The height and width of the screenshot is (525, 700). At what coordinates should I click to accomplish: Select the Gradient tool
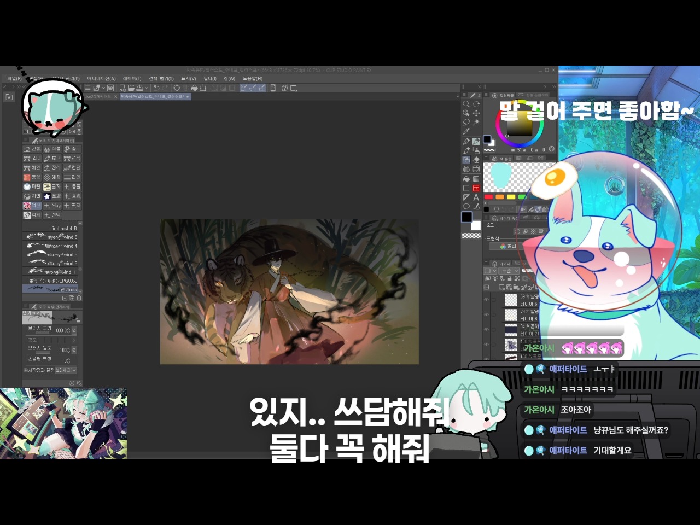point(476,179)
